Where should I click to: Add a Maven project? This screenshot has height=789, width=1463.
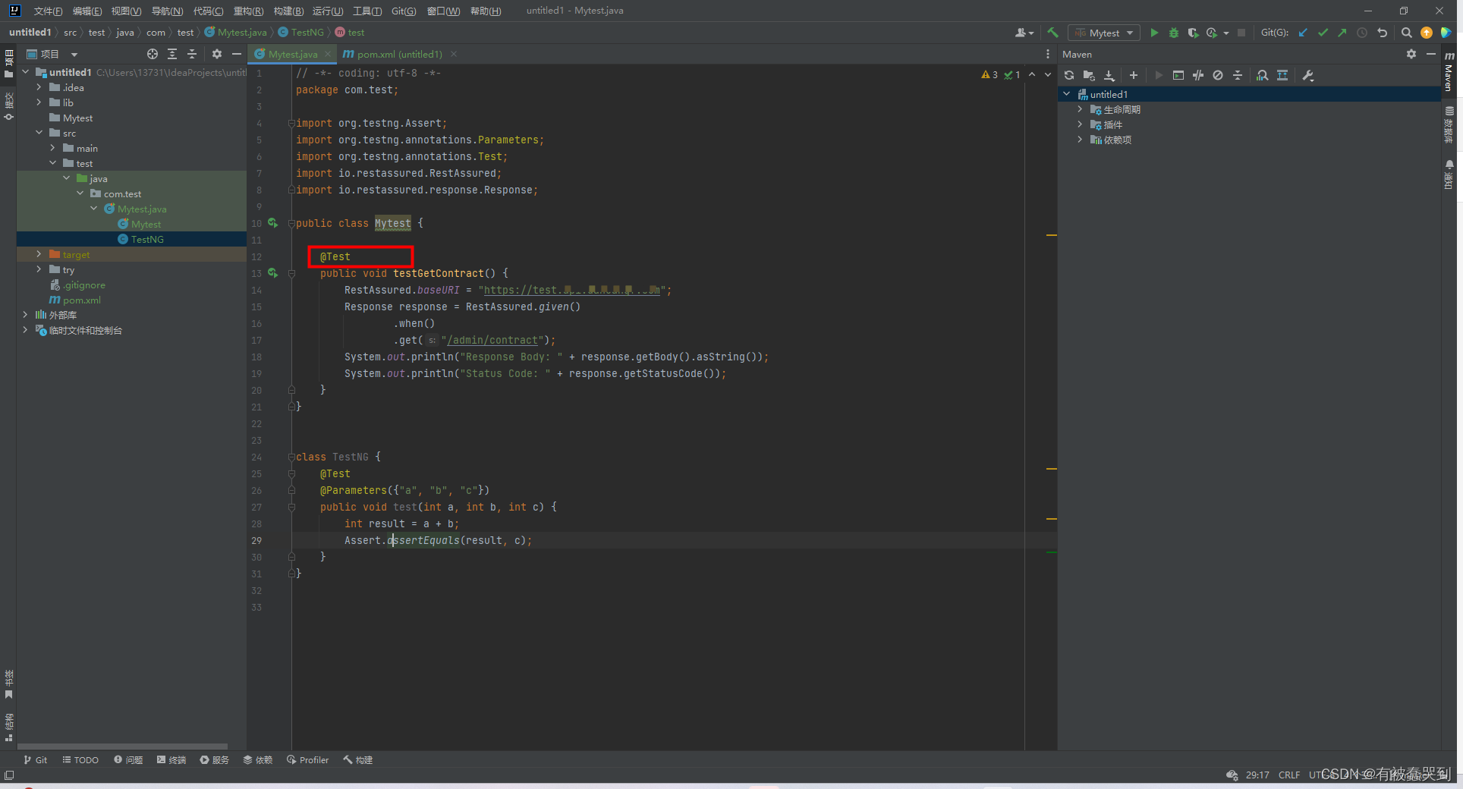click(x=1134, y=75)
